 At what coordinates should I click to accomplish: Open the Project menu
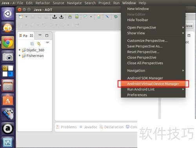click(104, 3)
